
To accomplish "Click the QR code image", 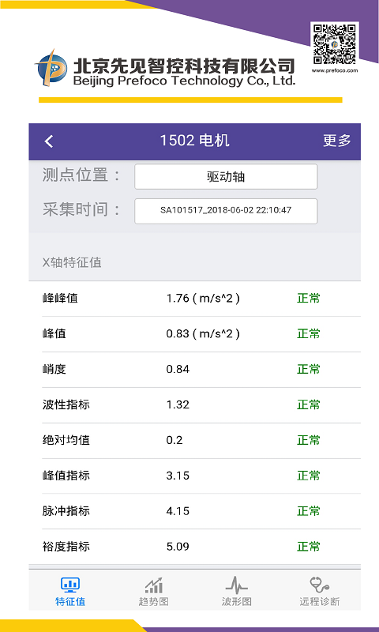I will click(335, 44).
